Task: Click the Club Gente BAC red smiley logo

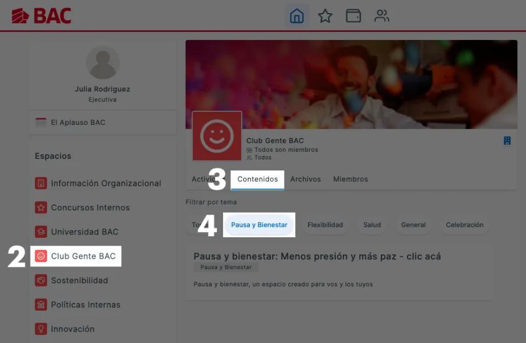Action: point(217,136)
